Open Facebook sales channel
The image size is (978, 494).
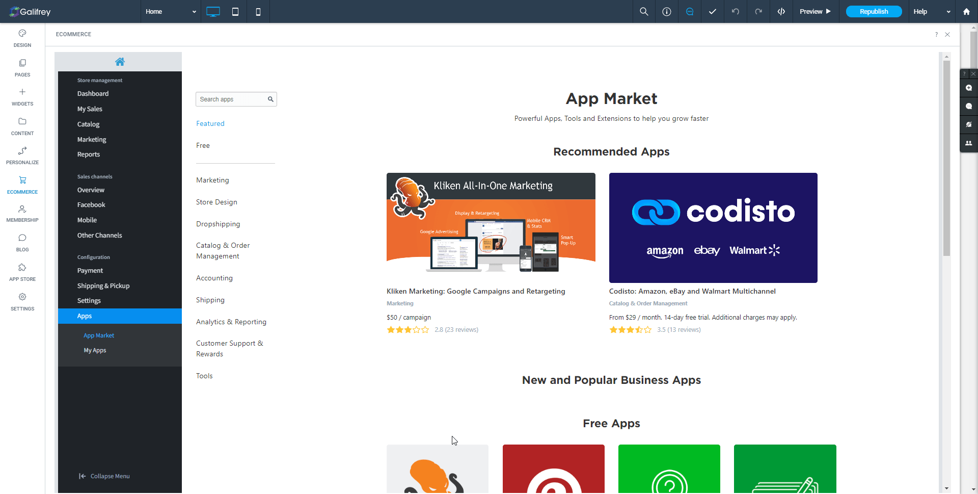91,205
